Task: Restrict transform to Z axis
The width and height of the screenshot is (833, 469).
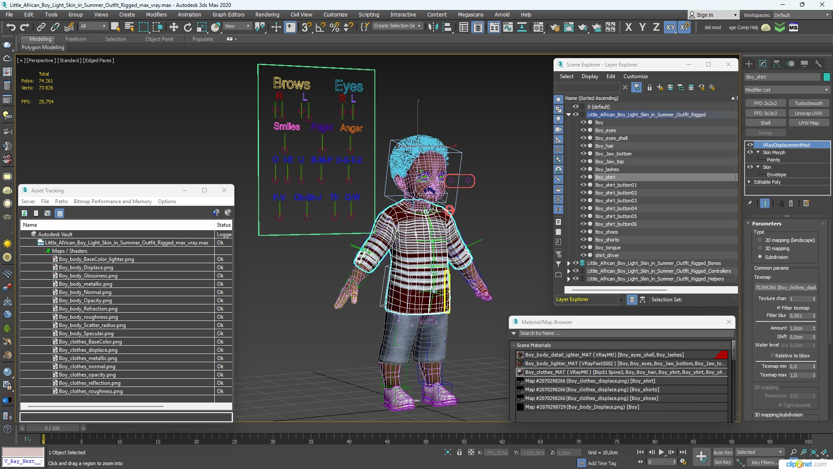Action: coord(656,27)
